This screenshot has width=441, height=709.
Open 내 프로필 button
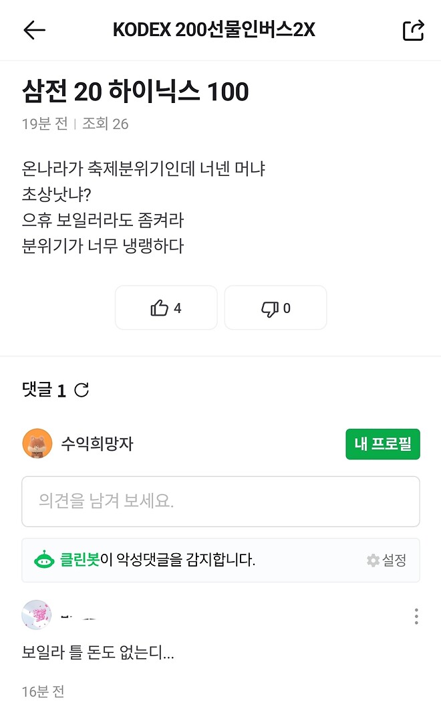tap(382, 443)
